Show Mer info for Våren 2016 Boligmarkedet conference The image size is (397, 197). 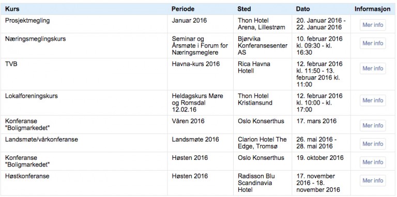(373, 125)
